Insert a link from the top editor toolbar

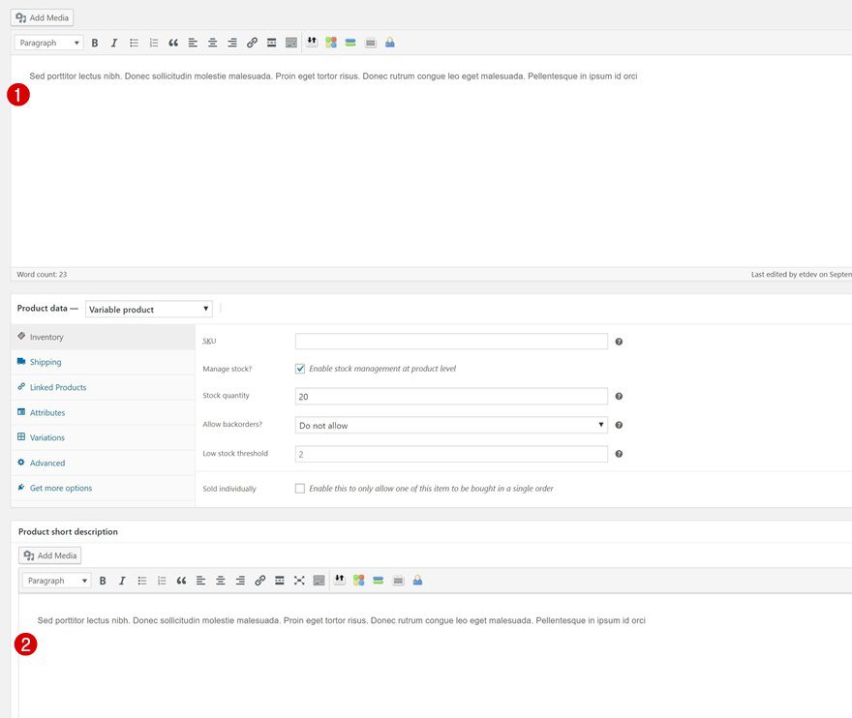252,43
